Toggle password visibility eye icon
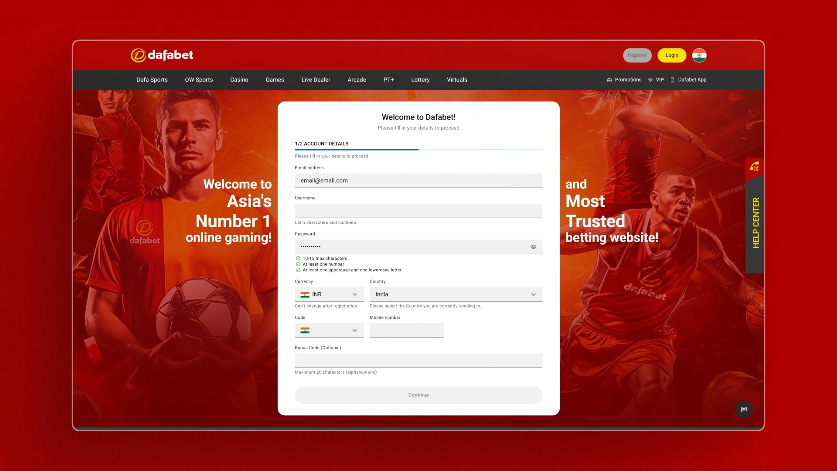 point(533,247)
